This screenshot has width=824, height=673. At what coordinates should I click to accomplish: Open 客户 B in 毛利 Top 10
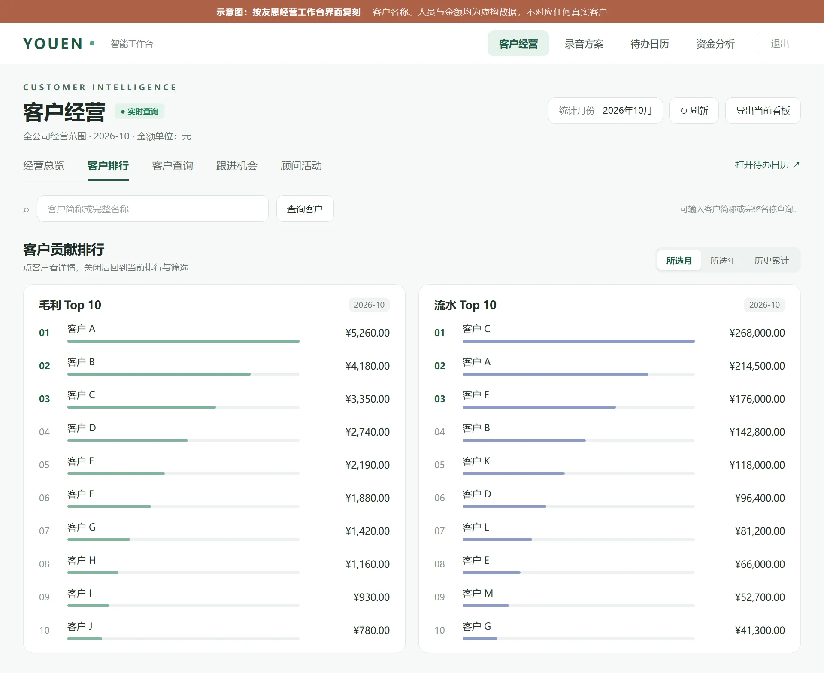click(x=214, y=366)
